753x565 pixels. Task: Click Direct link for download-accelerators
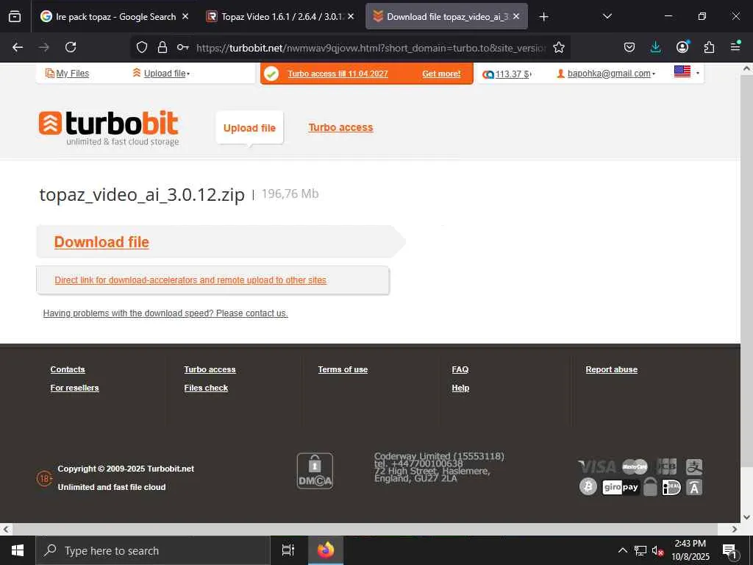coord(190,280)
